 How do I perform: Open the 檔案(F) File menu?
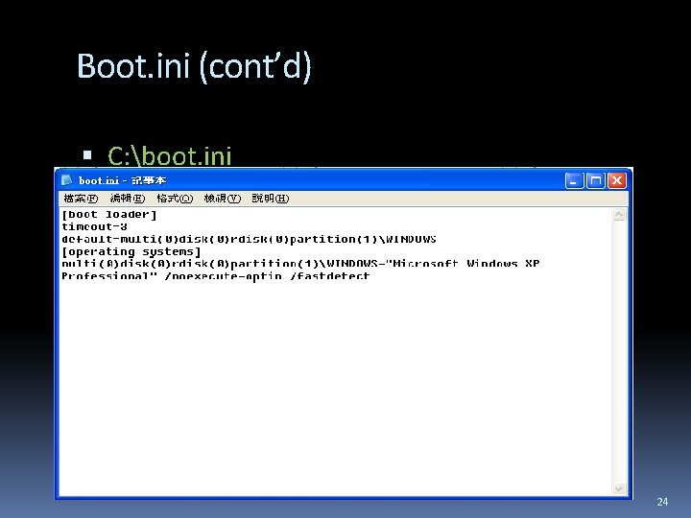[x=81, y=199]
